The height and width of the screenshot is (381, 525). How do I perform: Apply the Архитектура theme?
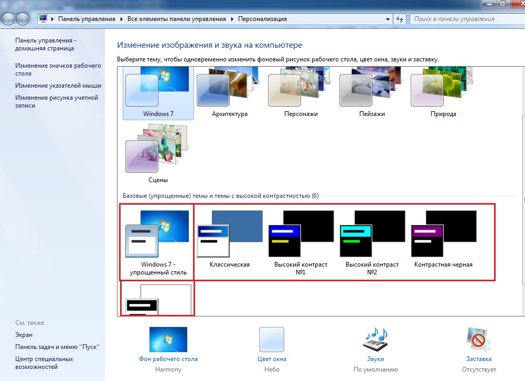click(229, 92)
